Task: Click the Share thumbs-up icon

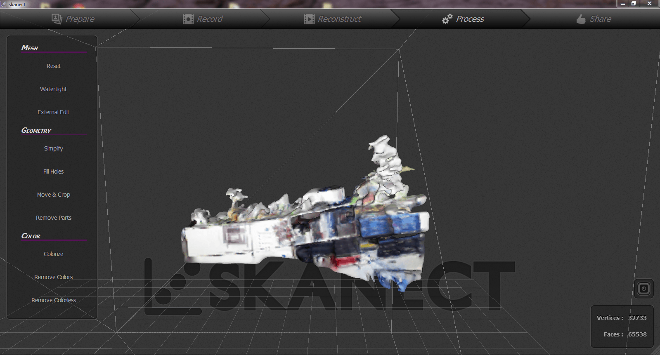Action: (581, 19)
